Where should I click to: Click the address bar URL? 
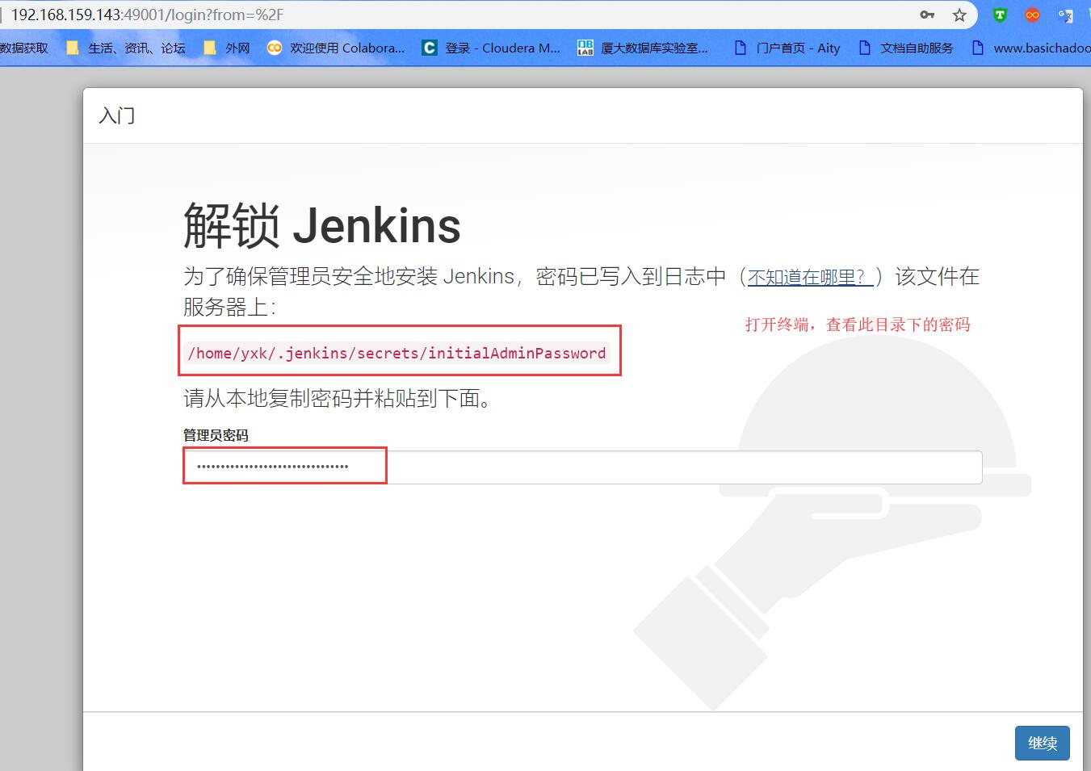click(147, 15)
